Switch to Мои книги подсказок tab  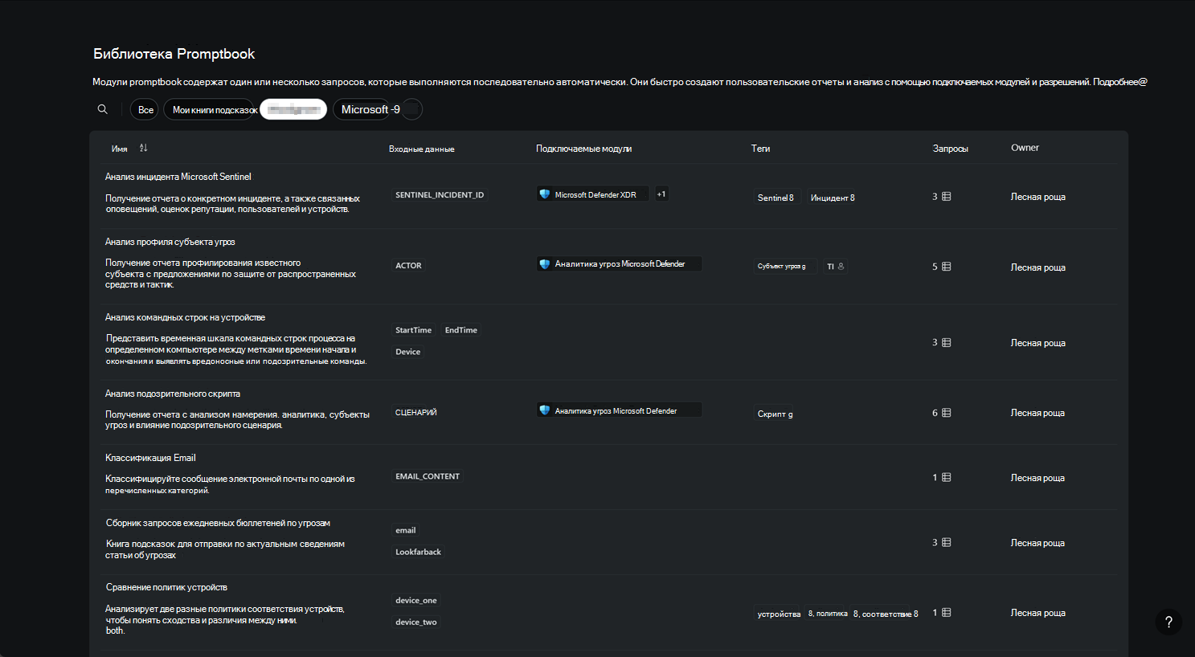211,109
